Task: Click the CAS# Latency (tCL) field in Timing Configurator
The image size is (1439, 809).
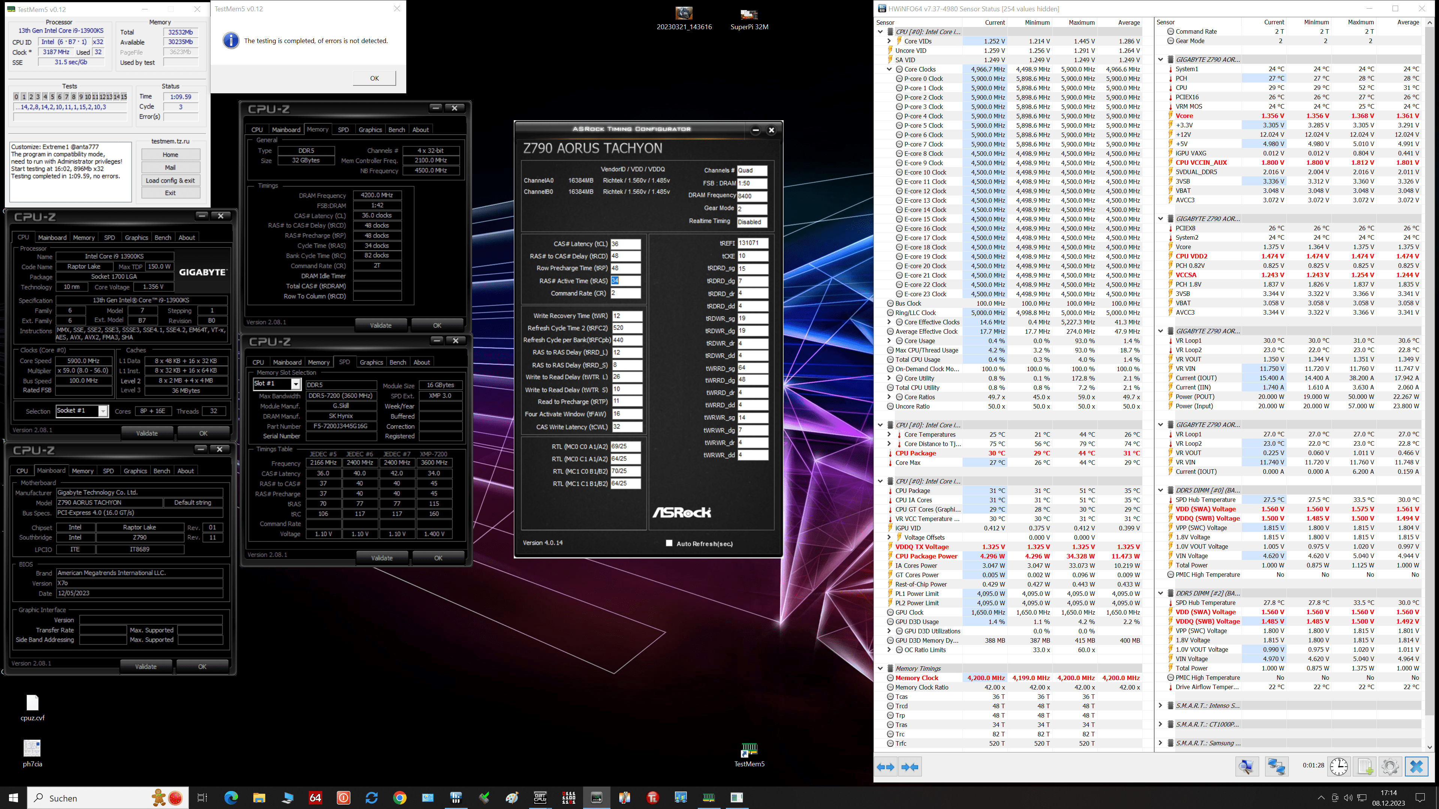Action: pos(626,244)
